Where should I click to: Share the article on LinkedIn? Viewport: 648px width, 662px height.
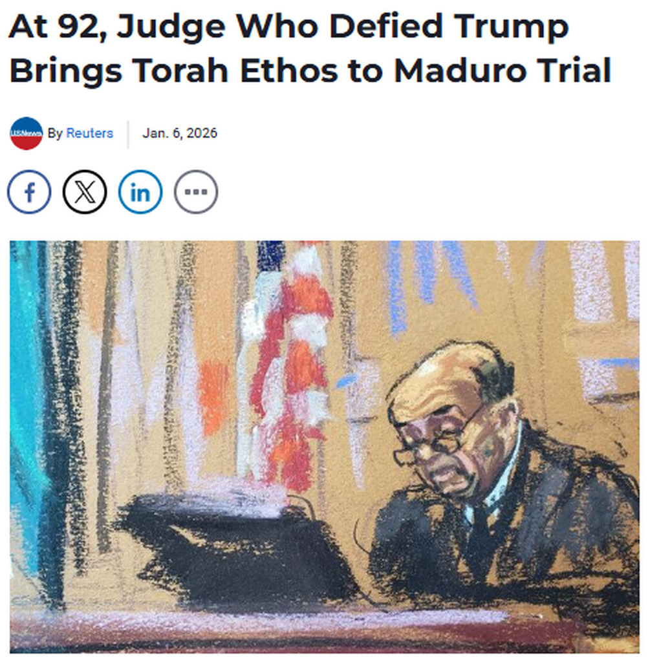tap(140, 192)
